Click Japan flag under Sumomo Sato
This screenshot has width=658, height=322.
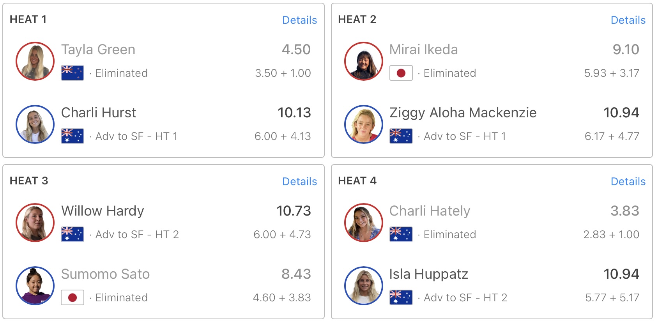click(73, 298)
